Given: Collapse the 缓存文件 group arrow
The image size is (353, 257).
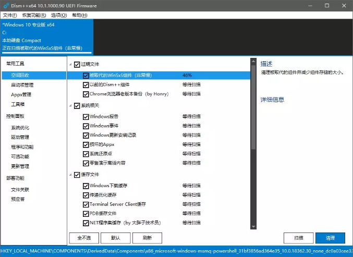Looking at the screenshot, I should click(70, 175).
